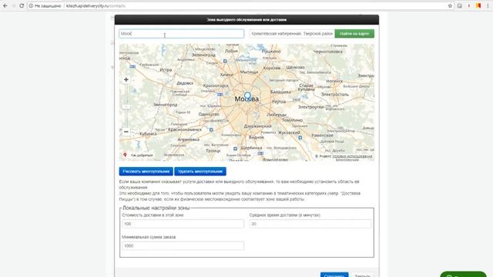Focus the city search field containing 'Моск'
Image resolution: width=493 pixels, height=277 pixels.
pyautogui.click(x=182, y=34)
